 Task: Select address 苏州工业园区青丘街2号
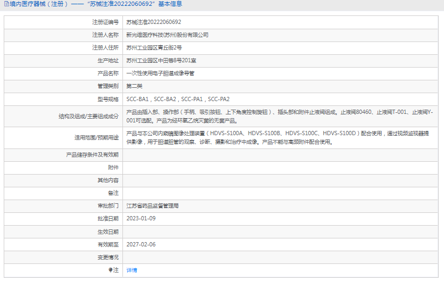point(154,47)
